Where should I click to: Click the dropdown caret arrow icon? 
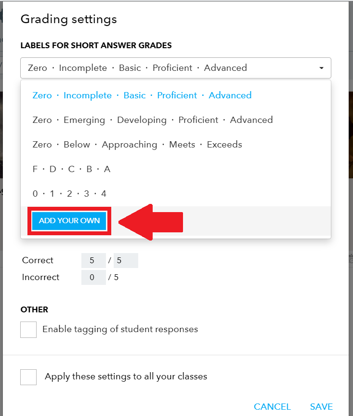pos(321,68)
